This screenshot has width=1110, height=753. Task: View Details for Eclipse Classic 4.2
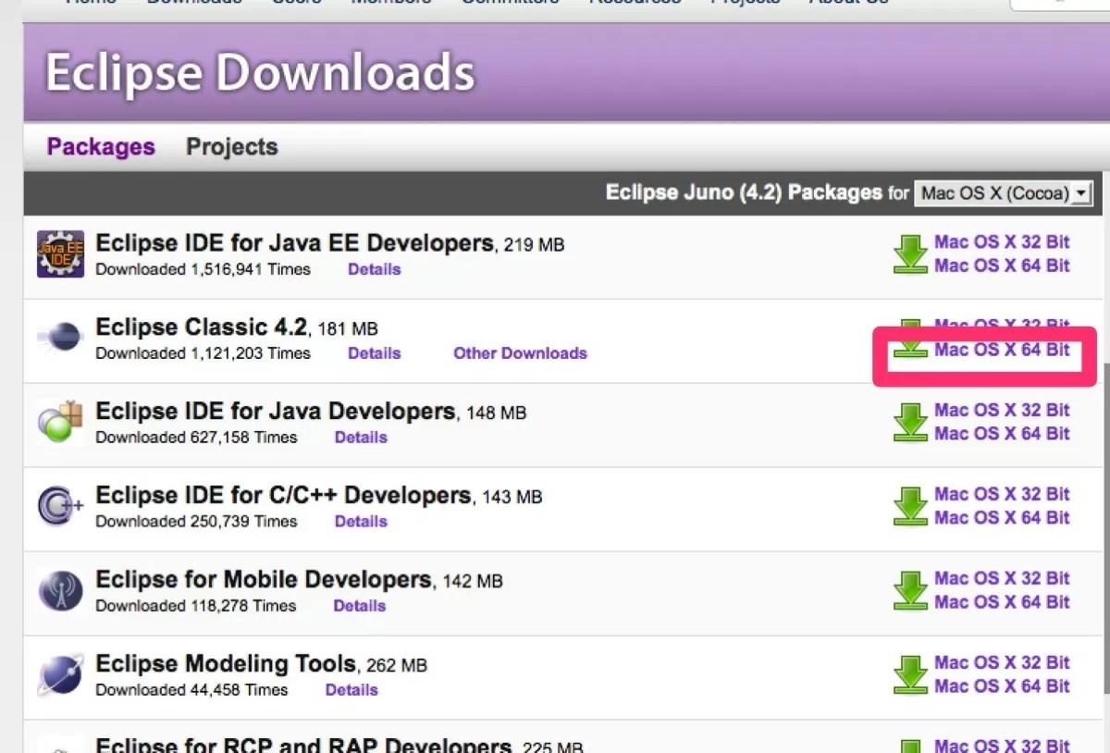375,353
